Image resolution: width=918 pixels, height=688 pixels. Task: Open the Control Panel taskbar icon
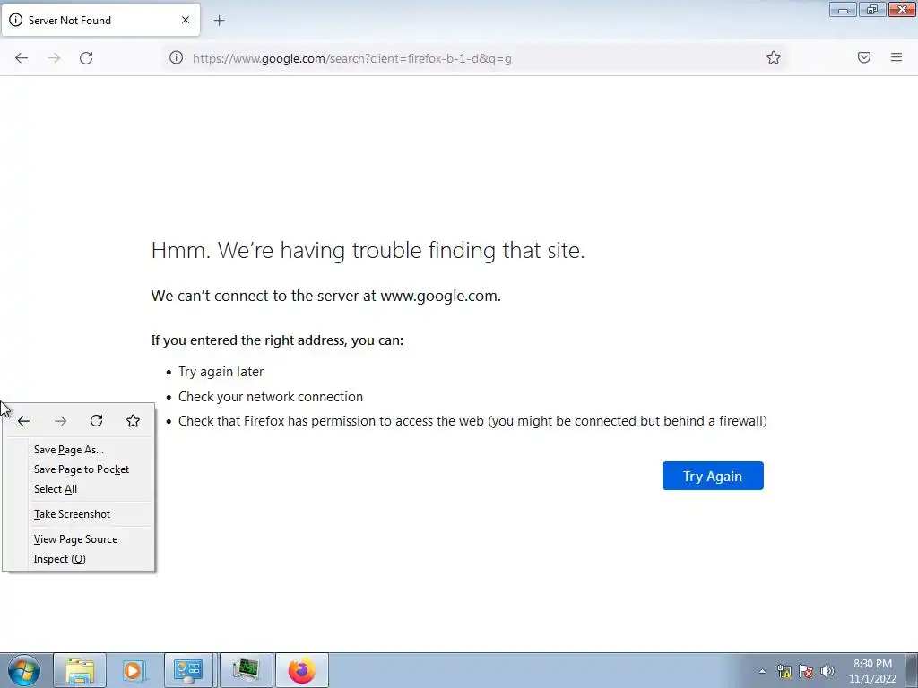(188, 670)
